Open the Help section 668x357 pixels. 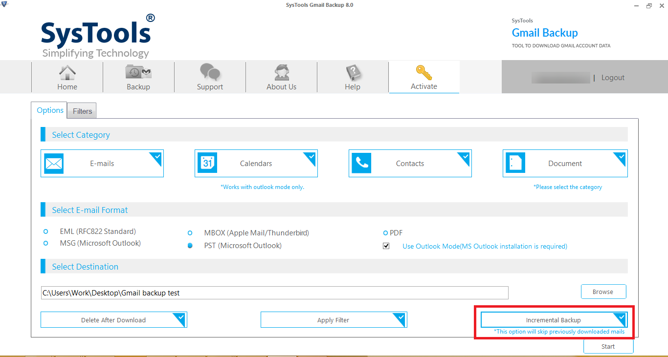[x=353, y=77]
